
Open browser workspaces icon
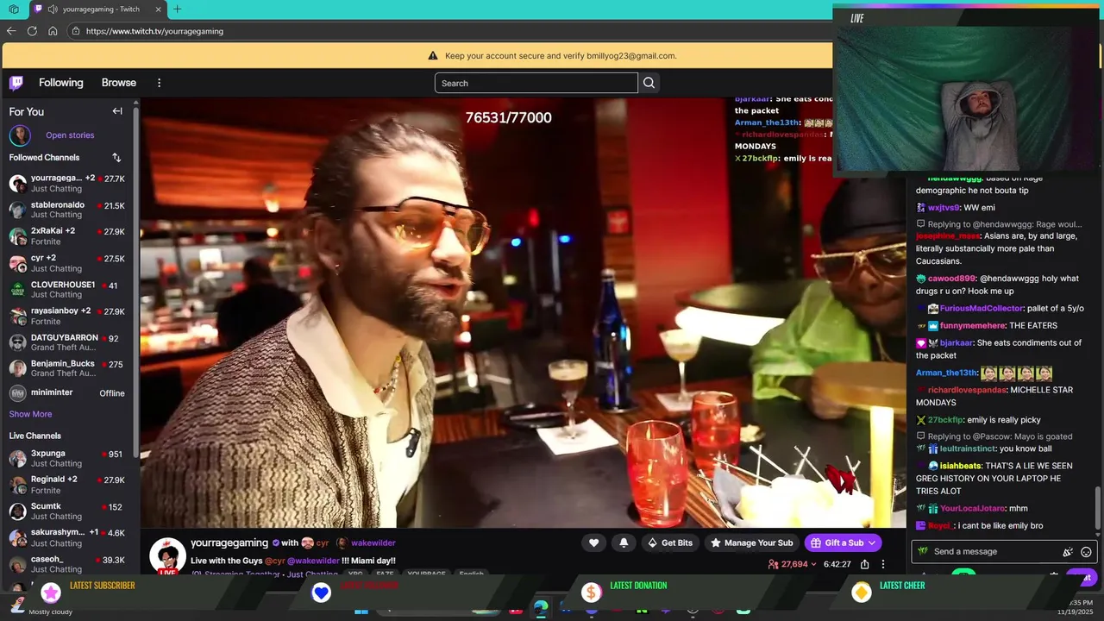(x=14, y=9)
